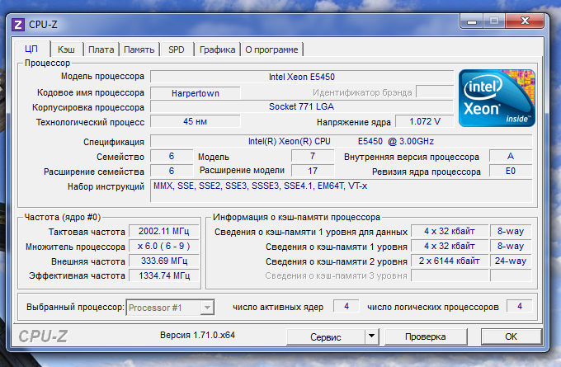Viewport: 561px width, 367px height.
Task: Click the 333.69 МГц external frequency value
Action: tap(164, 261)
